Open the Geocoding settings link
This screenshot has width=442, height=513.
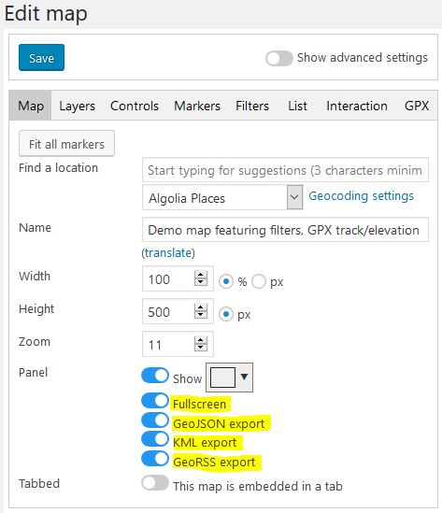[362, 196]
